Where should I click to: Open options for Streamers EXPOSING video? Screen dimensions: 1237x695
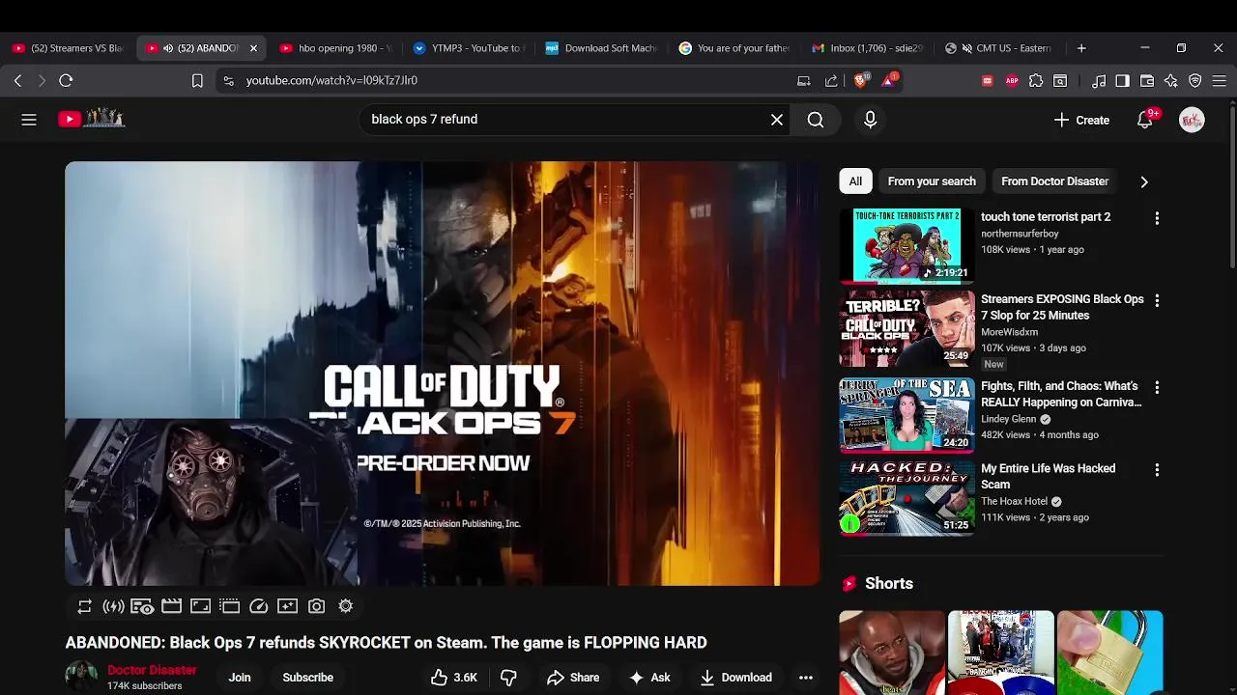[x=1157, y=300]
